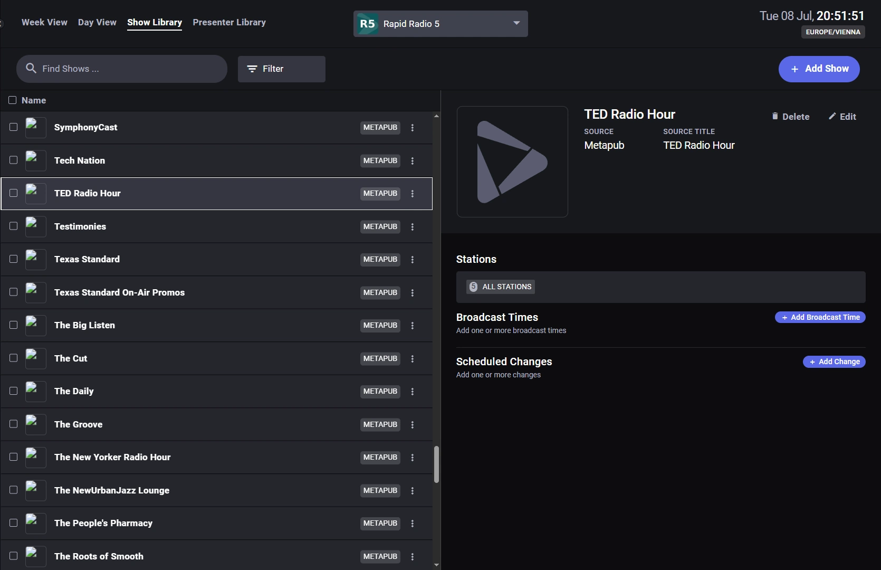Click the EUROPE/VIENNA timezone badge
The width and height of the screenshot is (881, 570).
point(833,32)
